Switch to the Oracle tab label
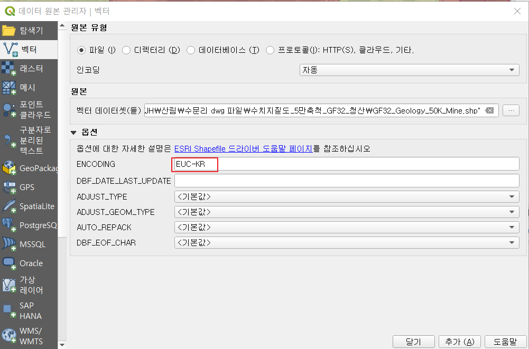 [x=31, y=263]
